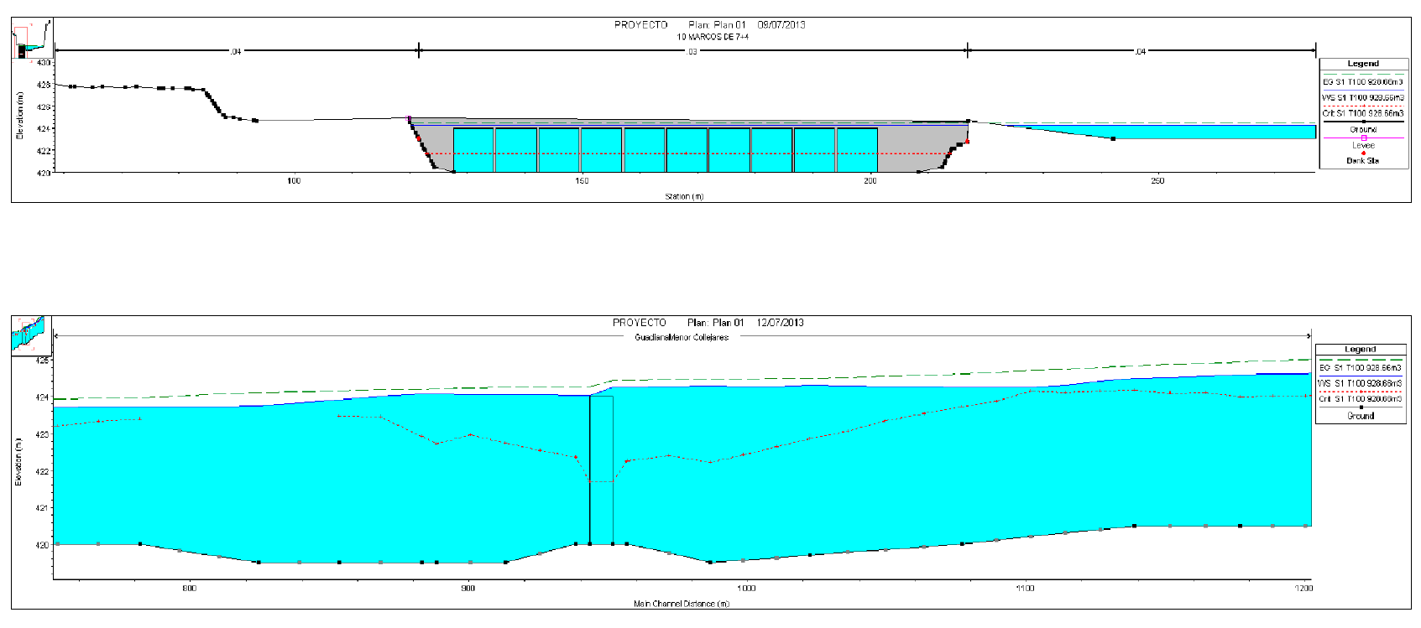Click the green dashed EG line in the profile legend
The width and height of the screenshot is (1421, 628).
click(x=1360, y=360)
